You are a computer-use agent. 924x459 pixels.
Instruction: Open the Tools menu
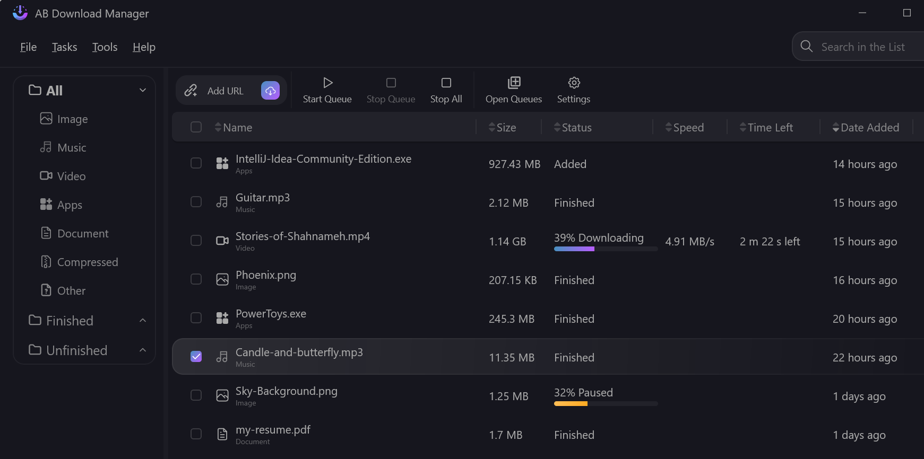pyautogui.click(x=105, y=47)
